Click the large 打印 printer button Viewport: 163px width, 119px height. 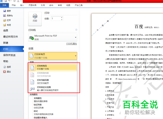[x=35, y=19]
